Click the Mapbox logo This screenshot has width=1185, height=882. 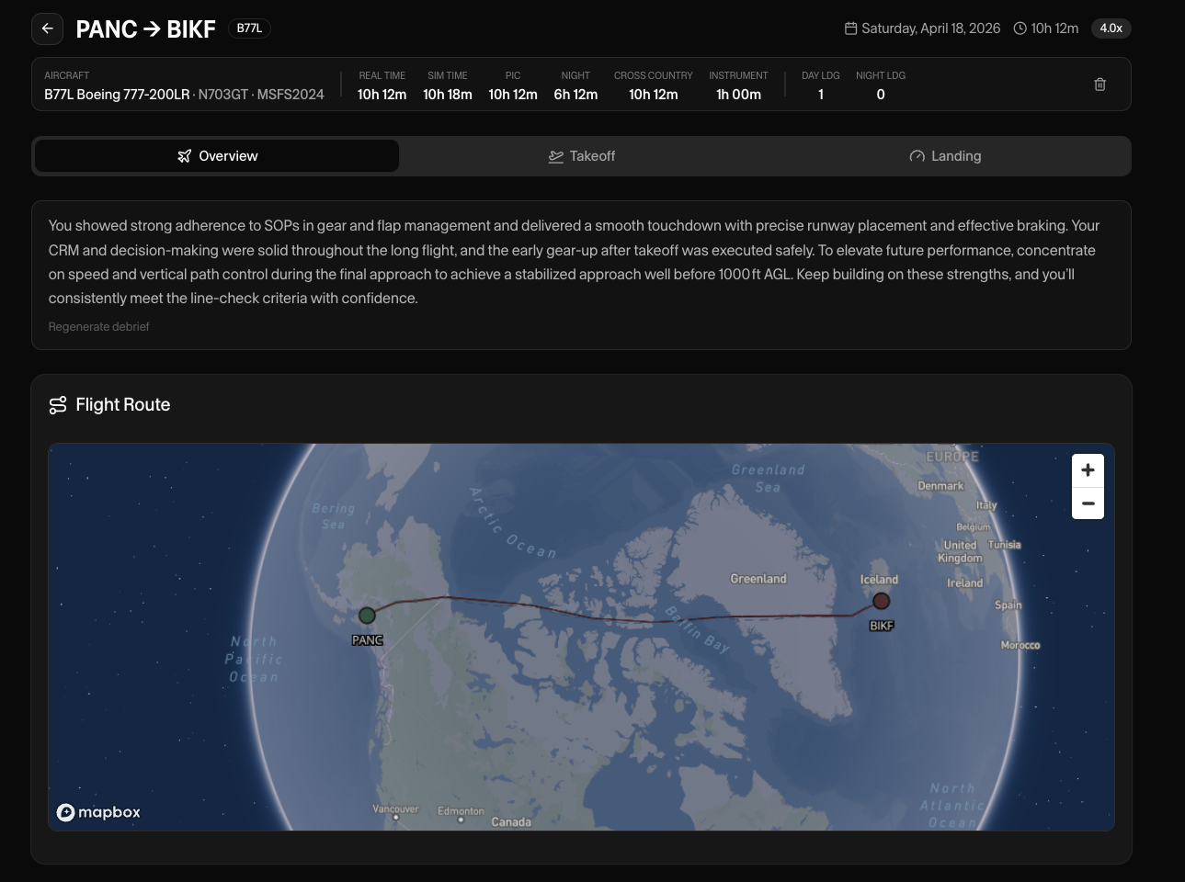pyautogui.click(x=98, y=812)
